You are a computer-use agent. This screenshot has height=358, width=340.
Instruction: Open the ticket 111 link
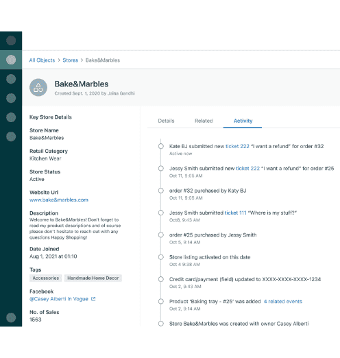(x=236, y=213)
